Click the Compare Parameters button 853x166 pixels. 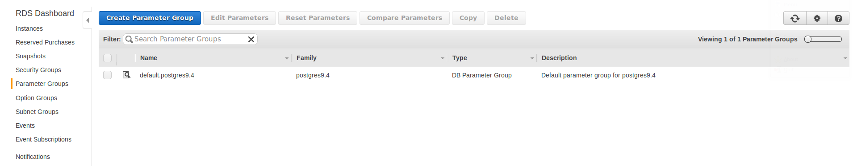[x=405, y=18]
